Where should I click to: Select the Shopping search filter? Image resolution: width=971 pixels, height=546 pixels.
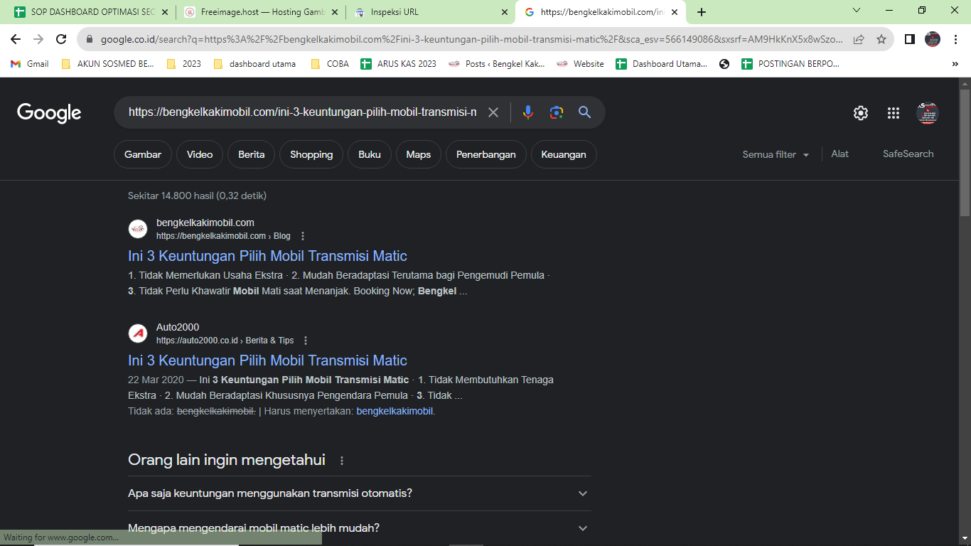(311, 154)
